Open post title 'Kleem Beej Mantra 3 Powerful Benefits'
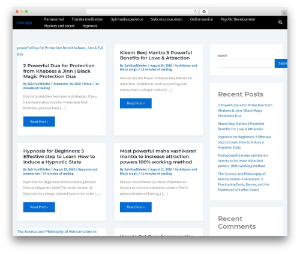Screen dimensions: 300x254 pos(156,55)
